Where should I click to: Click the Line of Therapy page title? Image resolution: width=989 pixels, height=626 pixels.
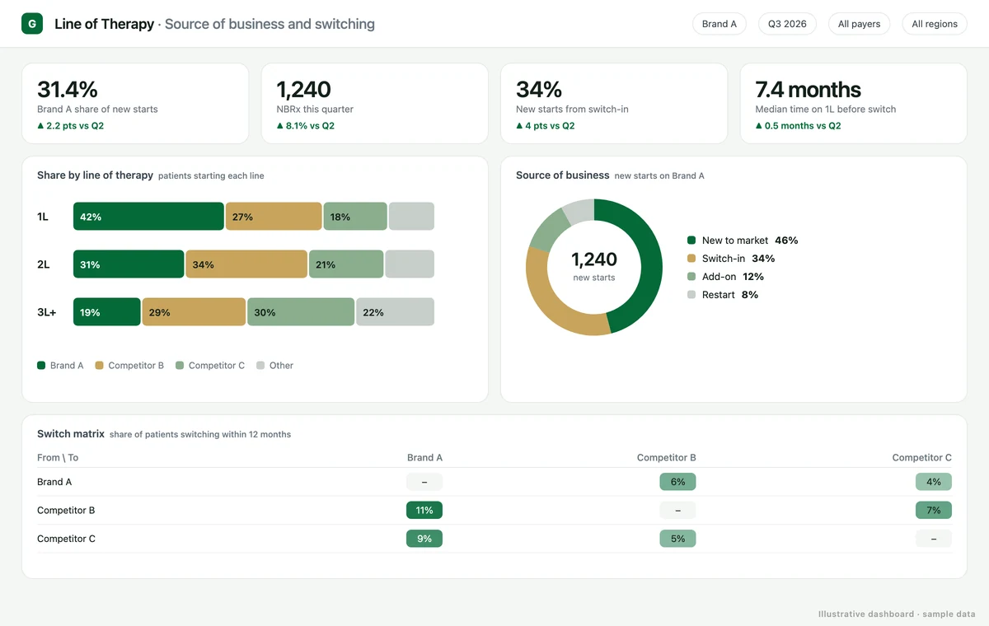(x=104, y=24)
